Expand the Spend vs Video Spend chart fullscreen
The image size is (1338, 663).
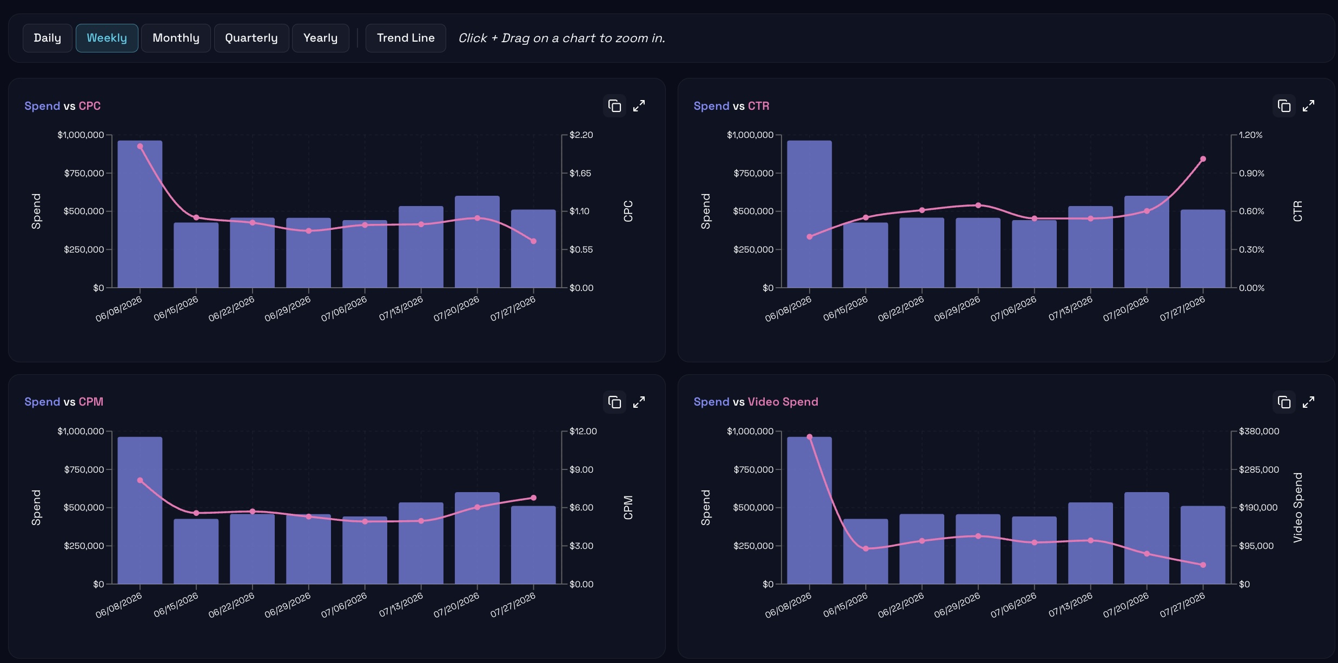pyautogui.click(x=1309, y=402)
